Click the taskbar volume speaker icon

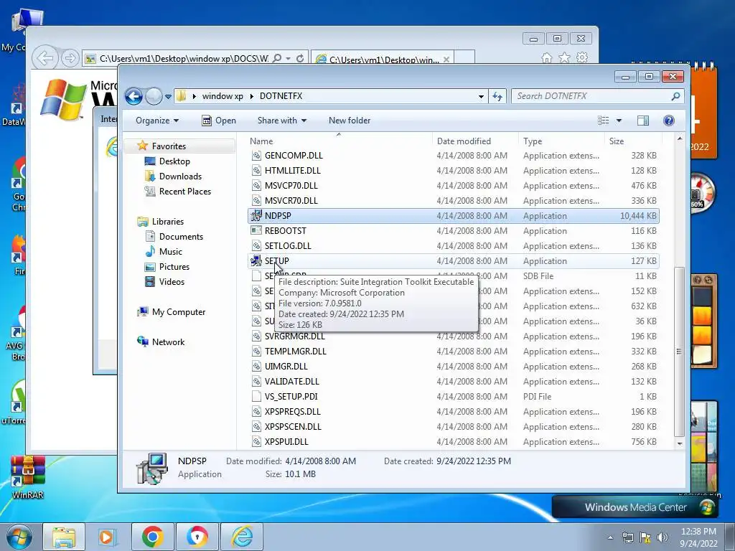coord(663,537)
